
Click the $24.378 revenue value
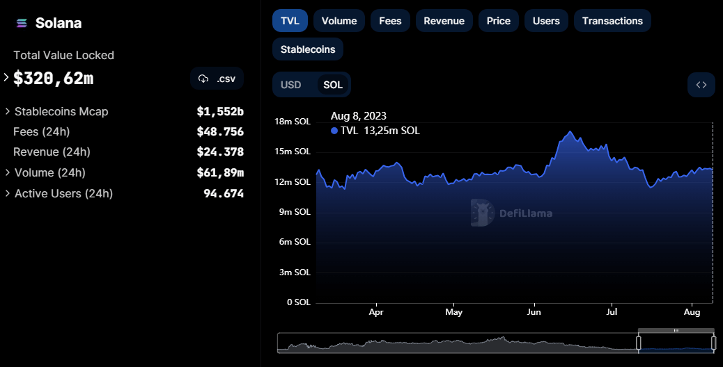point(220,152)
